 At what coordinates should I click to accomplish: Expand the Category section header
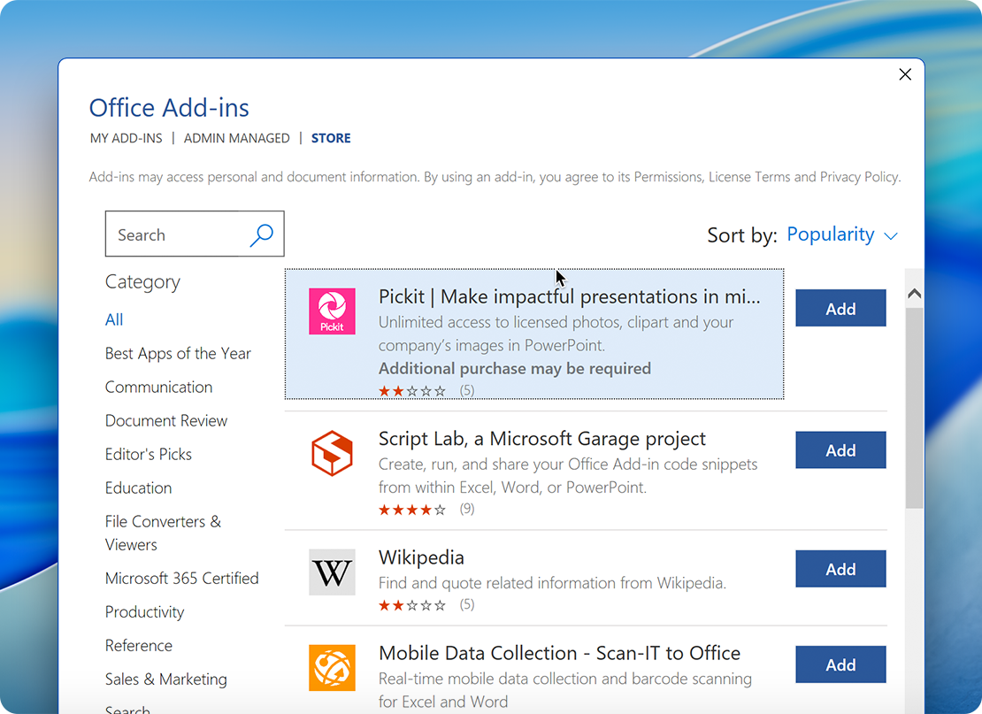click(142, 281)
